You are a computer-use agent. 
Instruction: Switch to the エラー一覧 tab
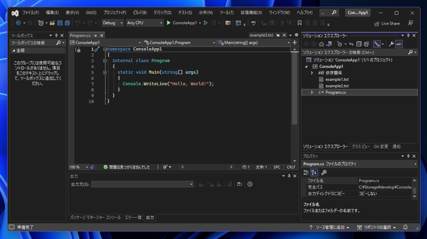click(133, 218)
